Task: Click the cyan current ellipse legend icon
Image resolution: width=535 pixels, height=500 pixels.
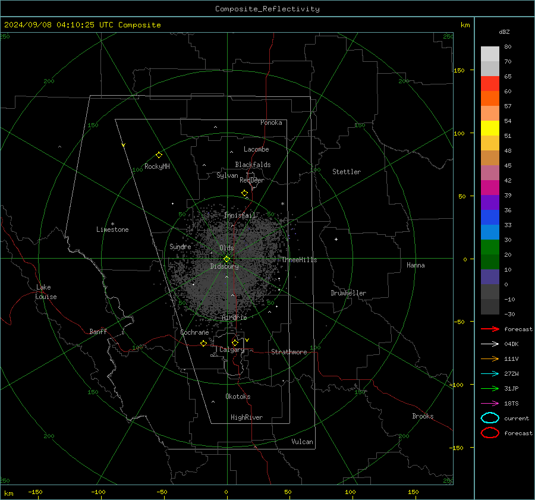Action: point(490,418)
